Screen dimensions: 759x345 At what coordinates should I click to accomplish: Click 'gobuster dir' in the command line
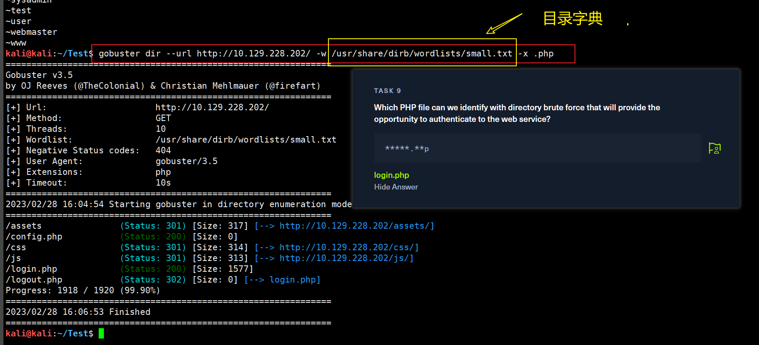130,53
